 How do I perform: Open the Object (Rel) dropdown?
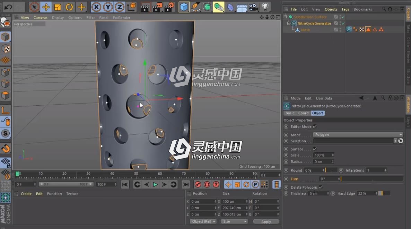tap(203, 221)
